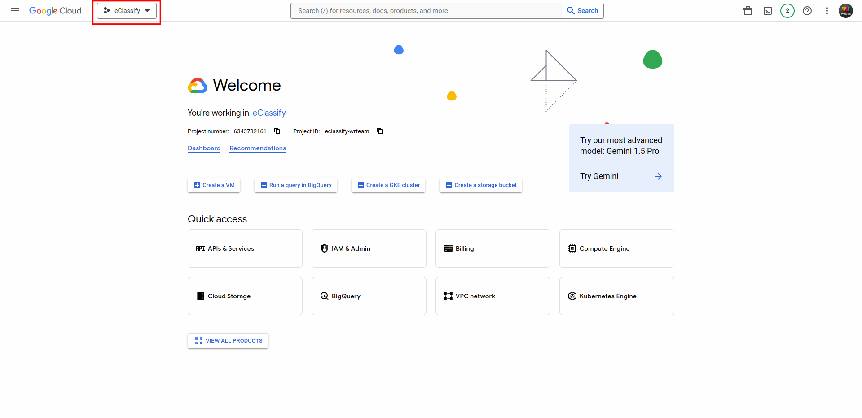Click the Google Cloud logo
862x418 pixels.
tap(55, 11)
